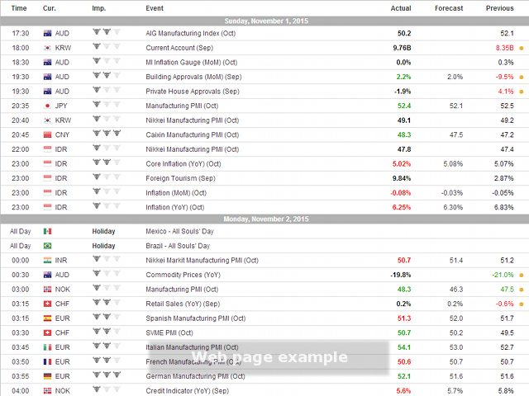Open Caixin Manufacturing PMI (Oct) event
529x396 pixels.
[193, 134]
